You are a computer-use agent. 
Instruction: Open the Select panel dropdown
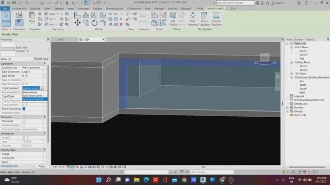(6, 29)
